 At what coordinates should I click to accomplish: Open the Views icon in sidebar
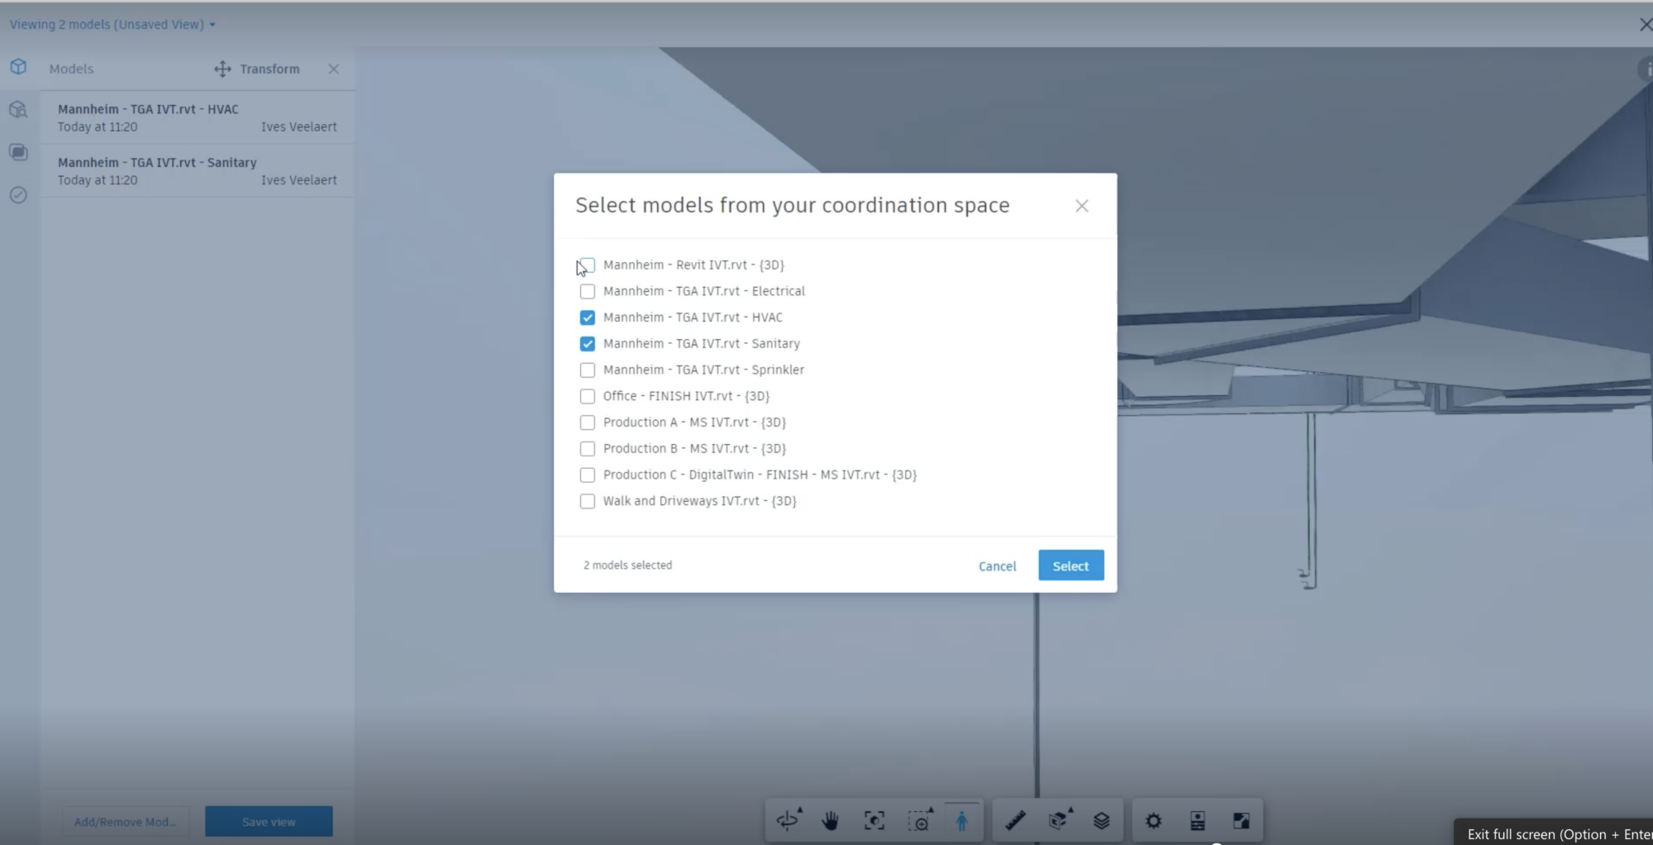click(19, 152)
